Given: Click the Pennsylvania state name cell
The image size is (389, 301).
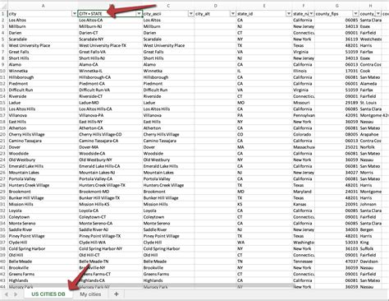Looking at the screenshot, I should tap(304, 115).
